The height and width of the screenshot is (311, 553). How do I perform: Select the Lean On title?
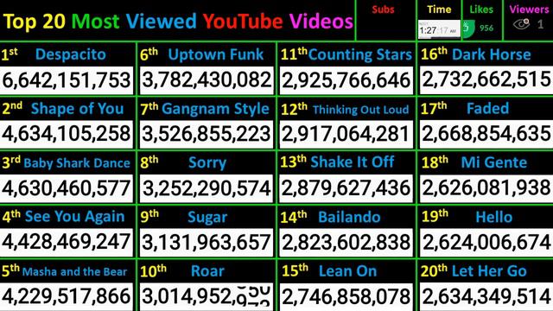(347, 270)
